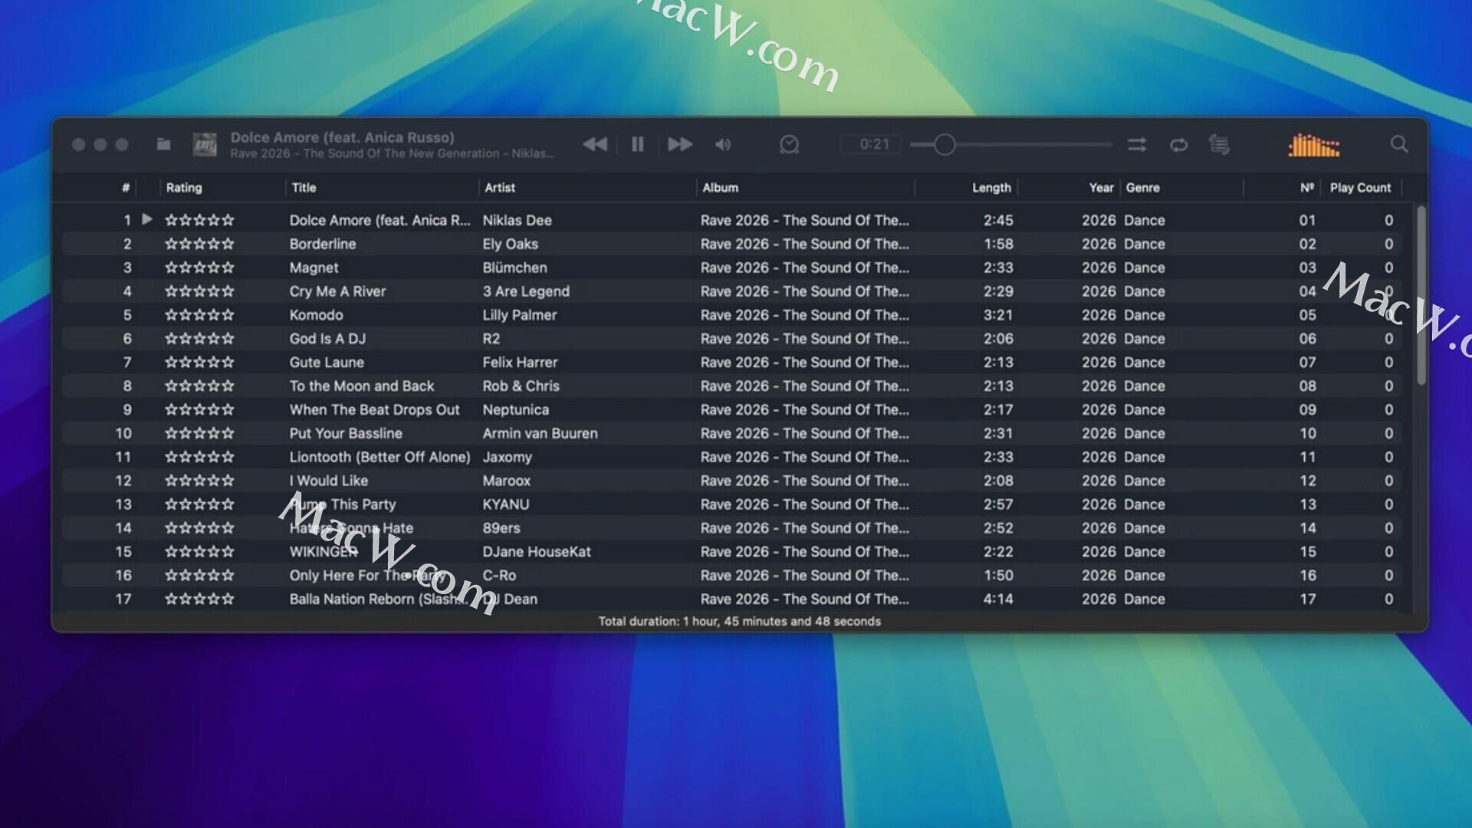Toggle the playlist queue icon

click(1219, 144)
